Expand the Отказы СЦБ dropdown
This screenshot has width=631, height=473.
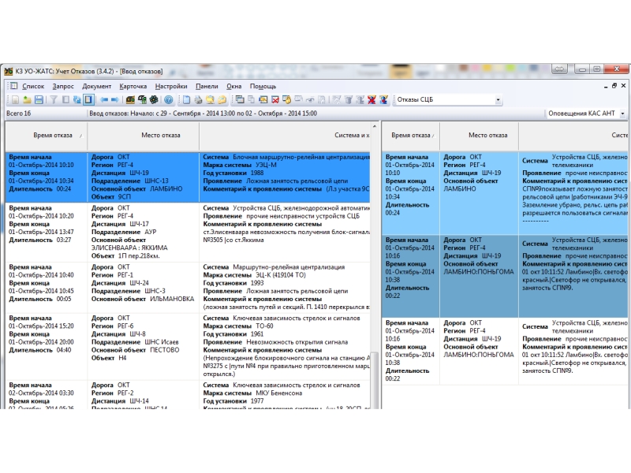(x=498, y=100)
